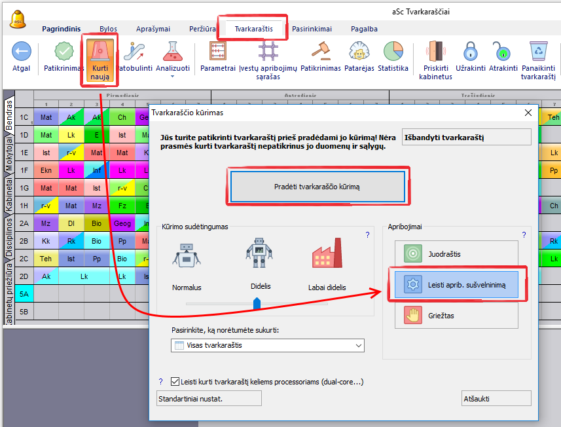Open Patikrinimas green checkmark tool

tap(63, 51)
